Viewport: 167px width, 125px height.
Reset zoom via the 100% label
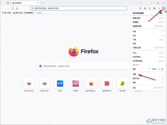point(154,69)
